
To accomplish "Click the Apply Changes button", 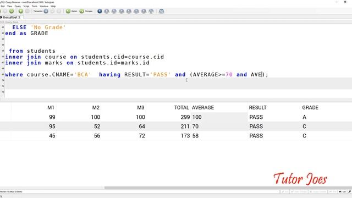I will pyautogui.click(x=299, y=192).
